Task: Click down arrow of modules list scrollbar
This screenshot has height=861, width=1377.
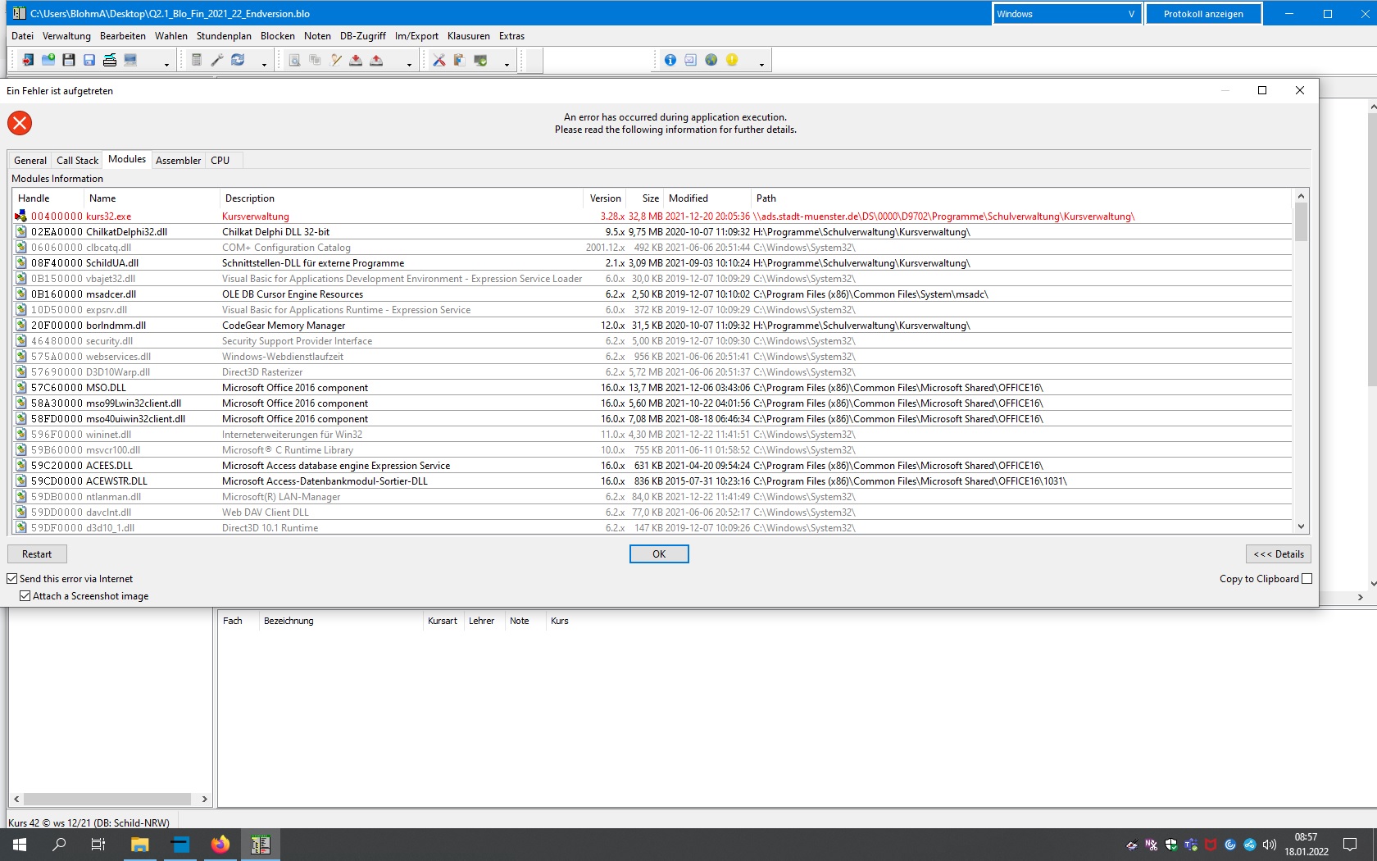Action: 1301,526
